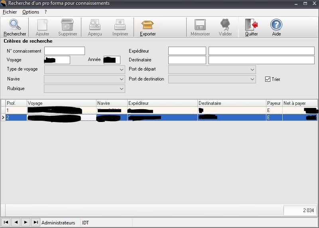Screen dimensions: 319x228
Task: Expand the Type de voyage dropdown
Action: pos(122,69)
